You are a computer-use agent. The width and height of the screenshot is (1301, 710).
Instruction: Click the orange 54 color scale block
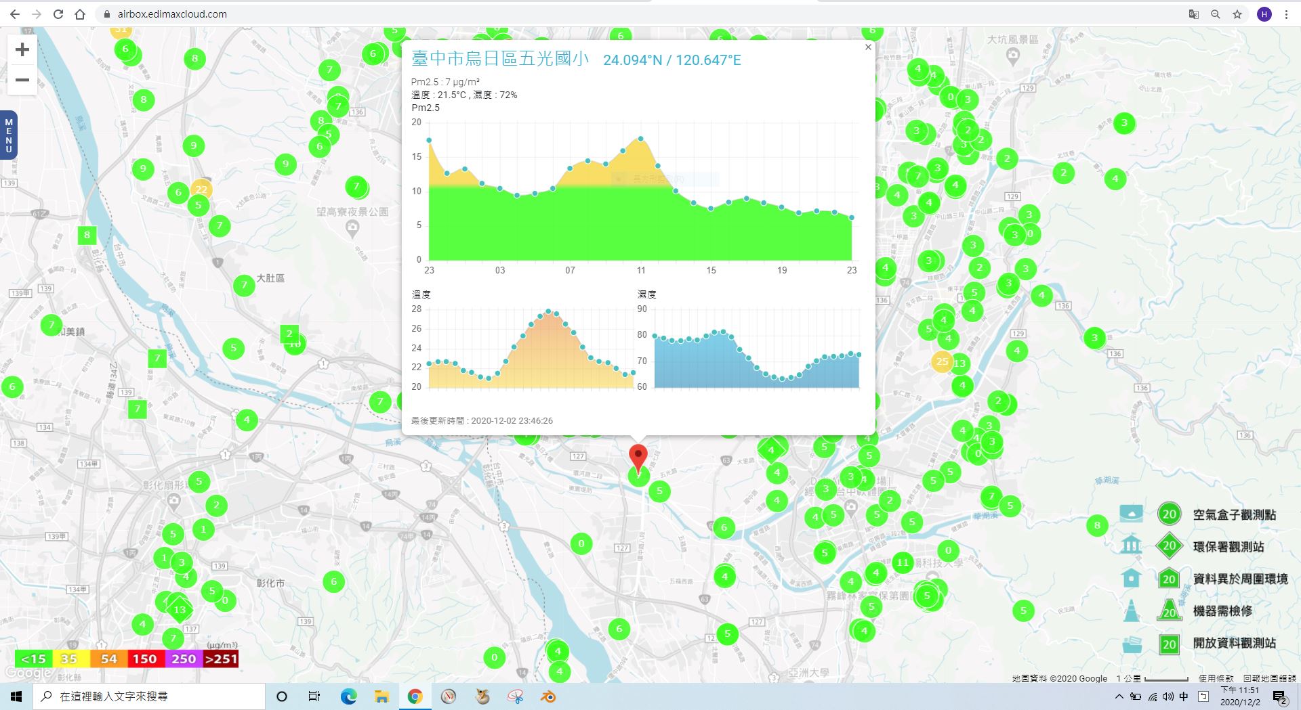coord(108,659)
